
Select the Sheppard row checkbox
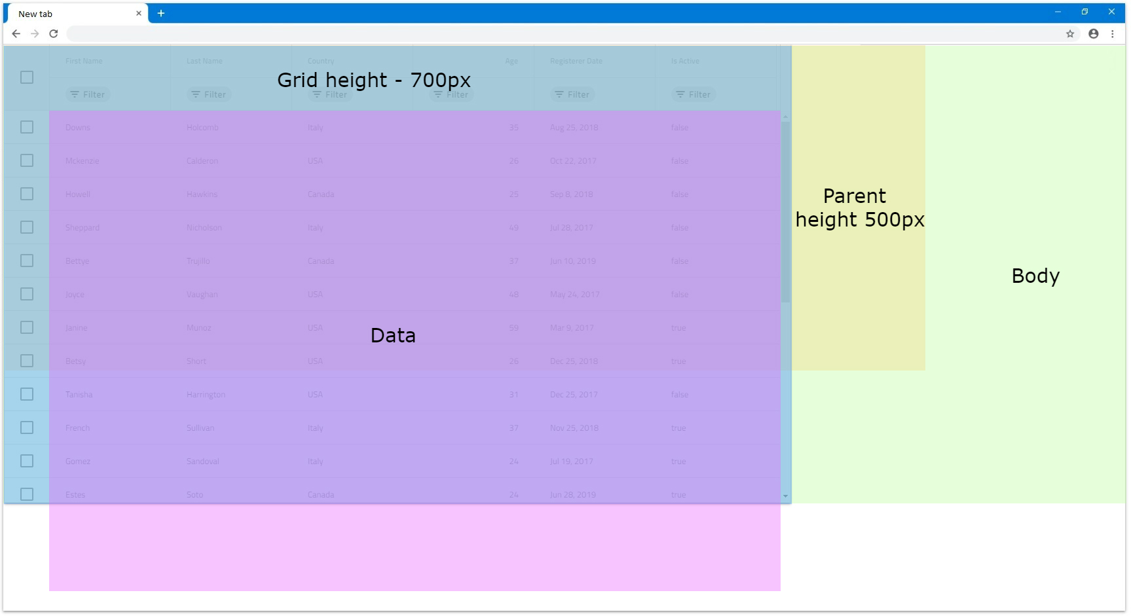point(27,227)
